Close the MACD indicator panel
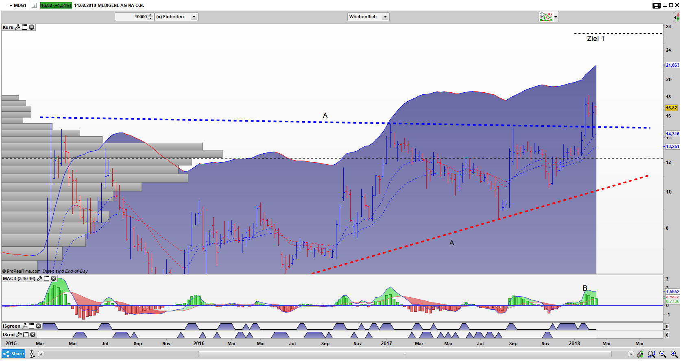 (x=54, y=278)
